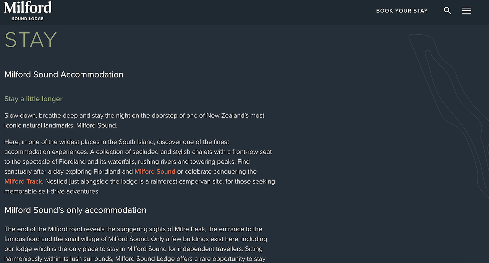The height and width of the screenshot is (263, 489).
Task: Click the paragraph starting Here, in one of the wildest
Action: (x=139, y=166)
